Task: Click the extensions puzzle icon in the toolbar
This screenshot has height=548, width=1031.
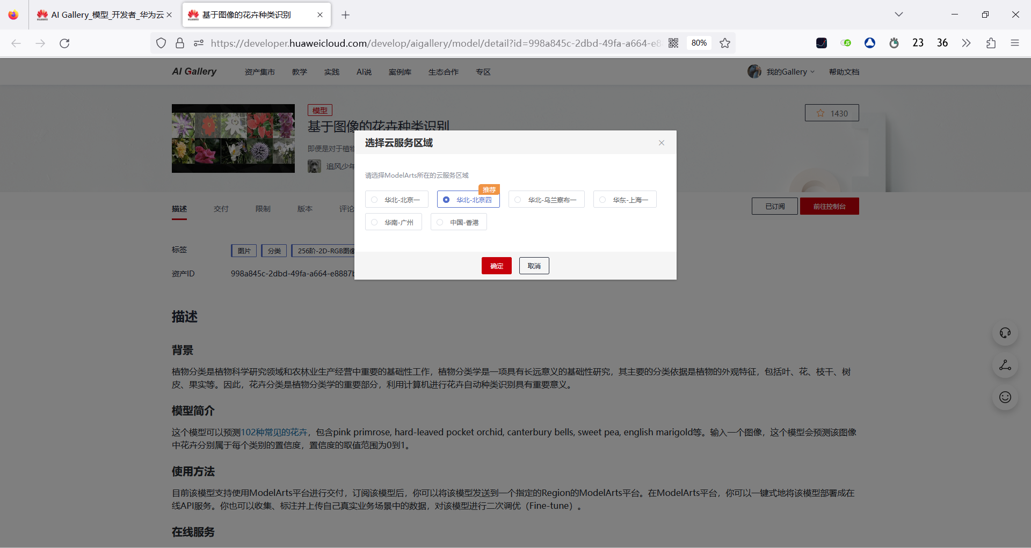Action: point(991,43)
